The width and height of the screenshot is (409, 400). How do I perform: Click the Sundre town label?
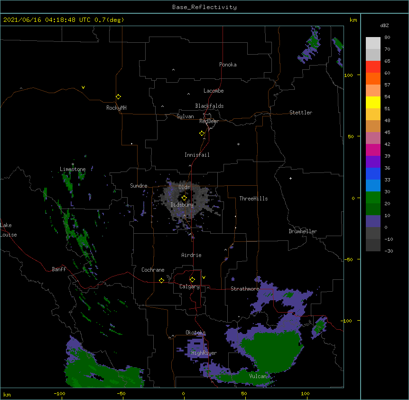click(139, 186)
